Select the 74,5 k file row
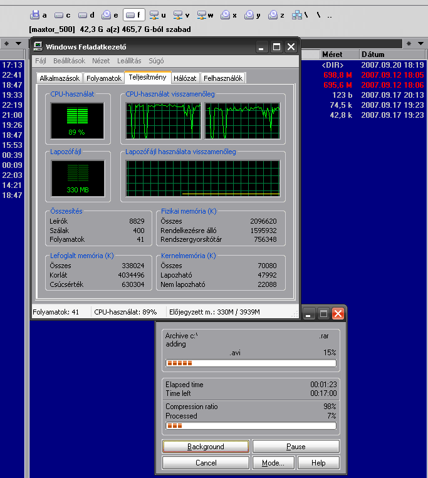The image size is (428, 478). tap(365, 105)
